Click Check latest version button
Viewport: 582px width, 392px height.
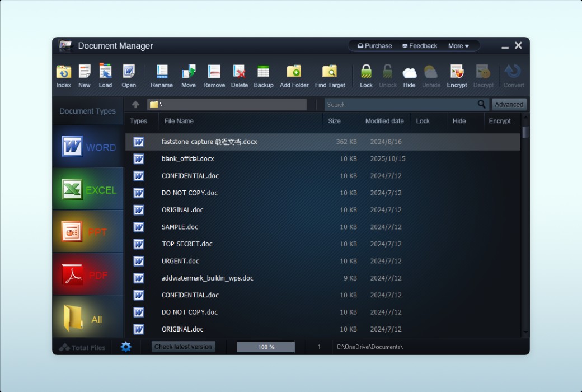pyautogui.click(x=183, y=347)
